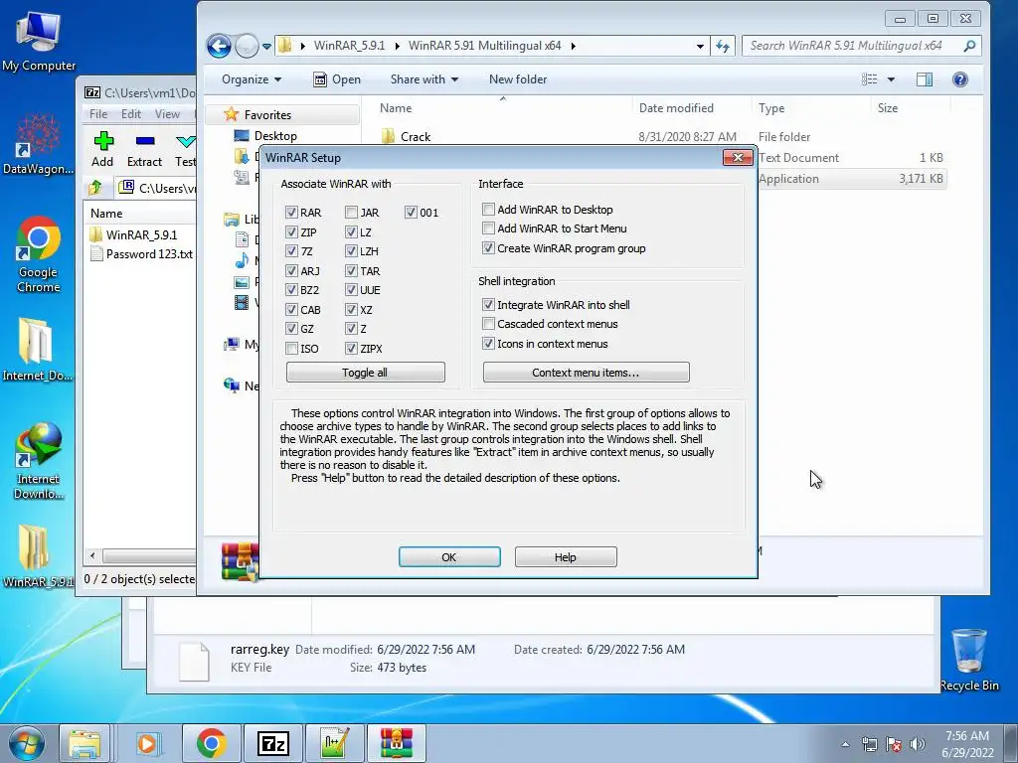The image size is (1018, 763).
Task: Uncheck Icons in context menus
Action: point(488,343)
